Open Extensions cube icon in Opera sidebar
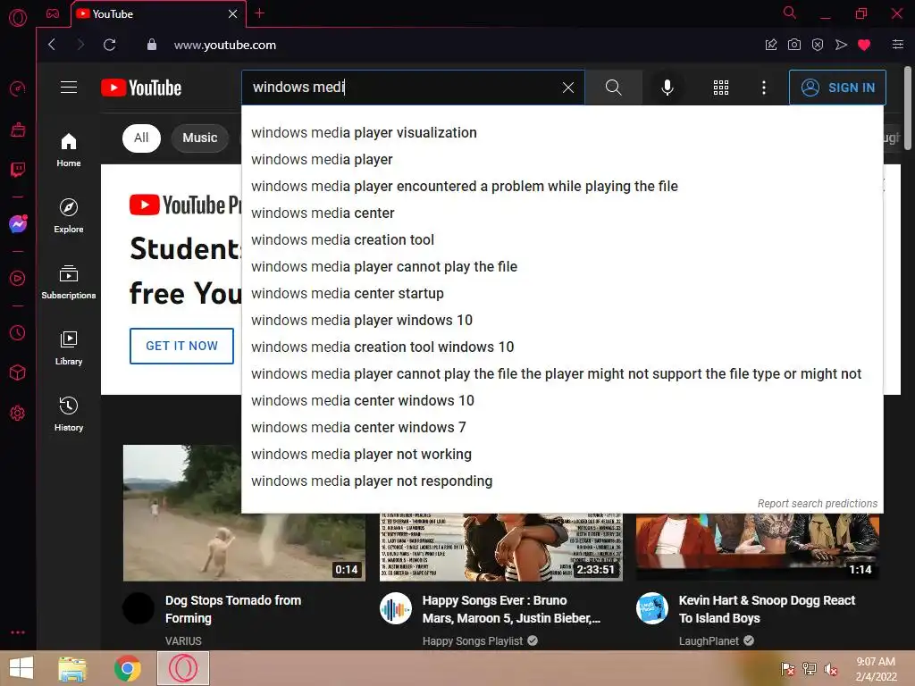 18,372
